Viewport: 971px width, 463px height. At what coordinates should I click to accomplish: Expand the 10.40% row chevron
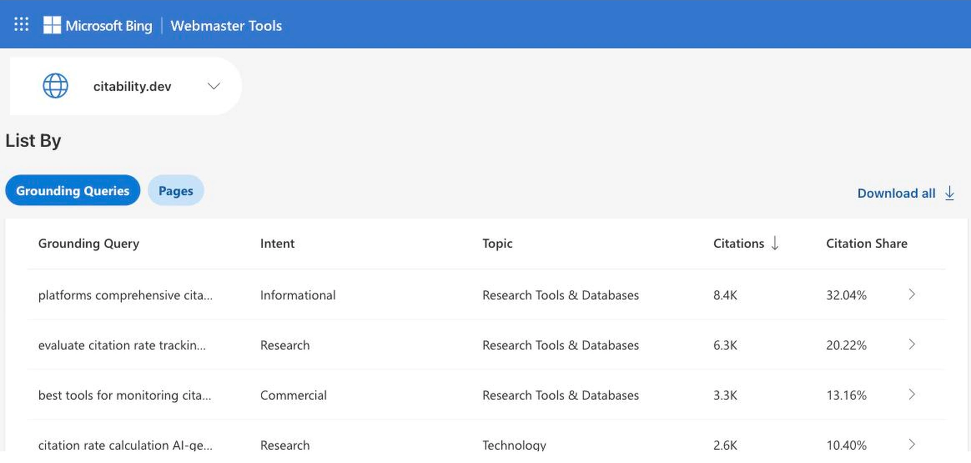tap(912, 445)
